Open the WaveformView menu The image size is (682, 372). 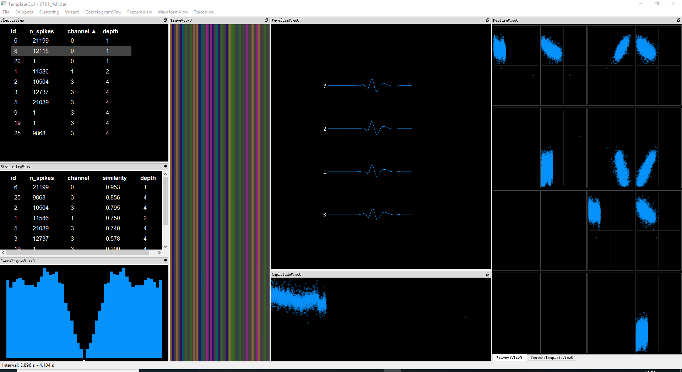(x=173, y=12)
